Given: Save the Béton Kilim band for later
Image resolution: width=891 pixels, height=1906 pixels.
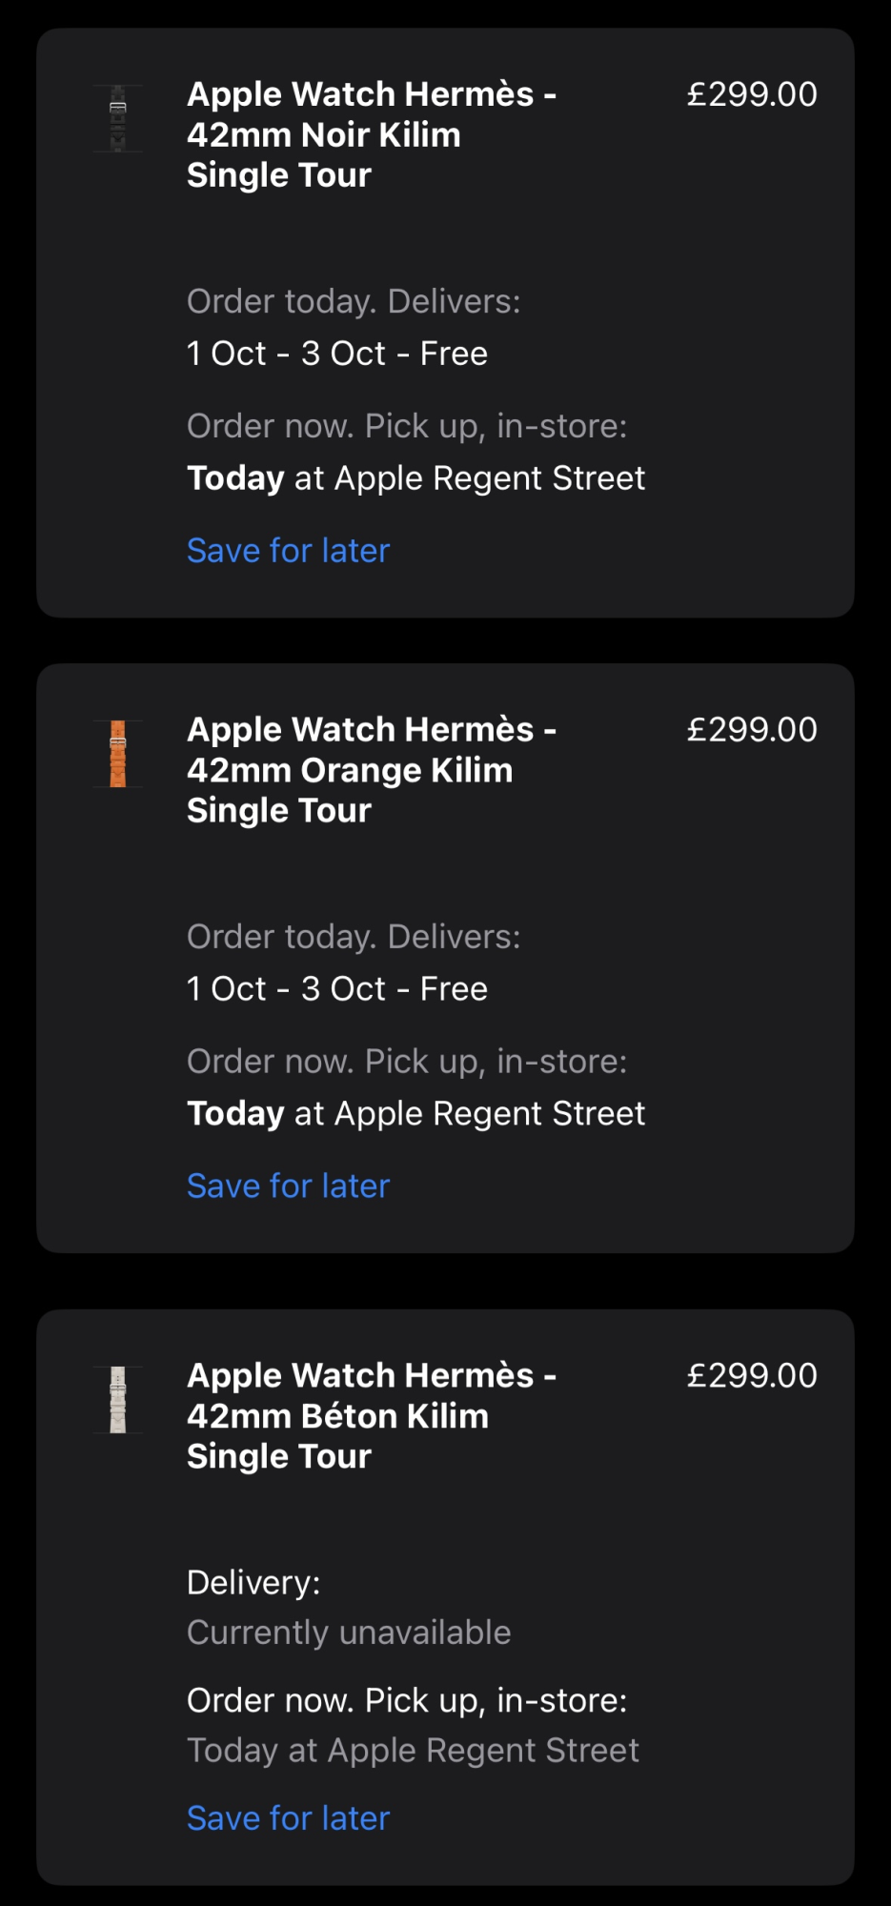Looking at the screenshot, I should coord(289,1818).
